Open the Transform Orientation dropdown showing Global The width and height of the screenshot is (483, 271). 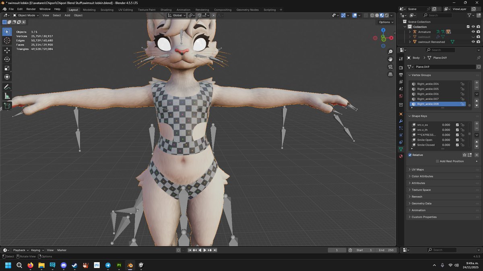[x=177, y=15]
